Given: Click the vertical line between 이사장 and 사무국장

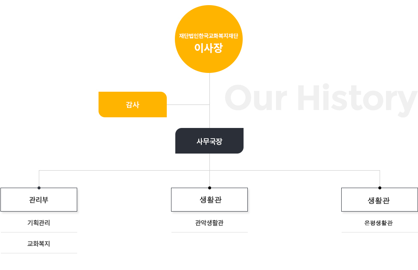Looking at the screenshot, I should pos(209,101).
